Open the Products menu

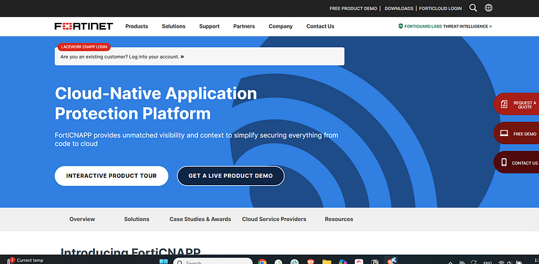pyautogui.click(x=137, y=26)
